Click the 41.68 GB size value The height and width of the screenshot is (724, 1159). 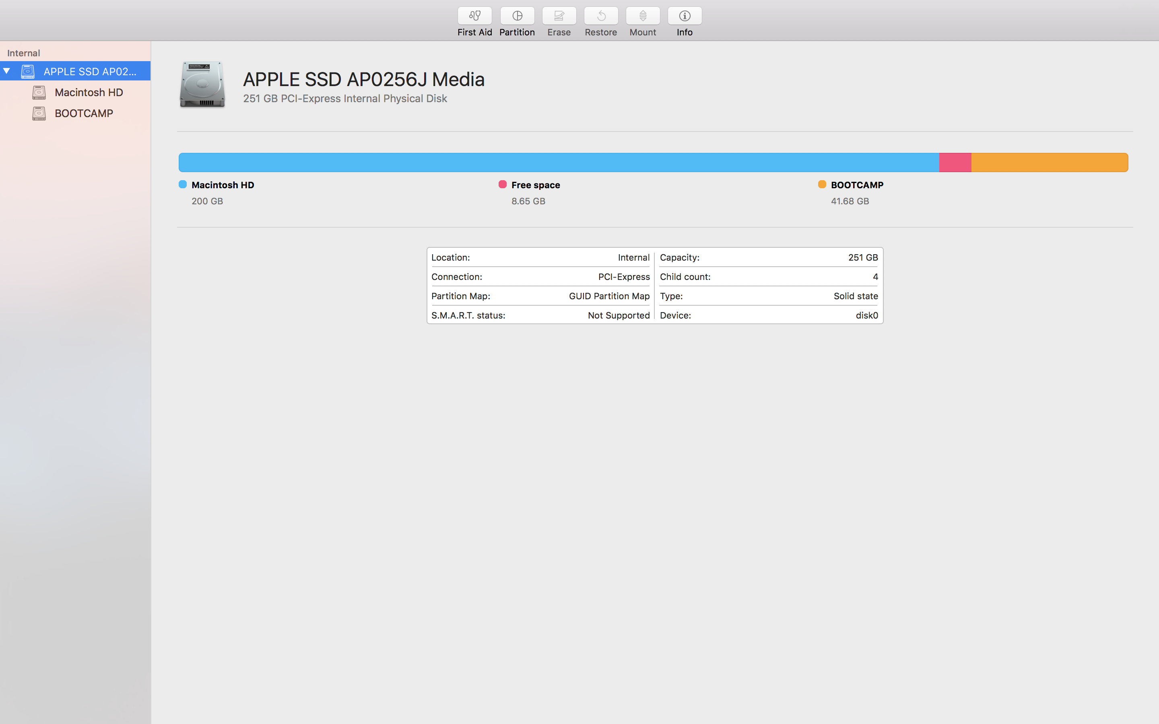tap(850, 201)
